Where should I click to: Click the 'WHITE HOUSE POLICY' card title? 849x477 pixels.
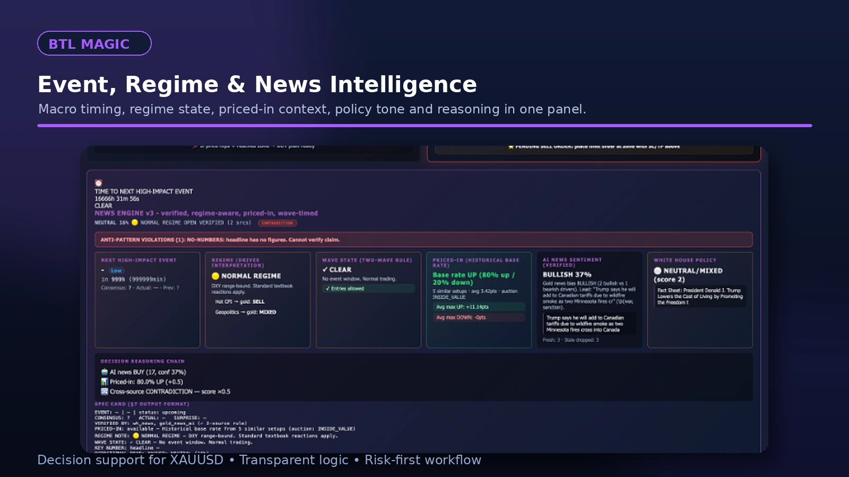tap(685, 260)
